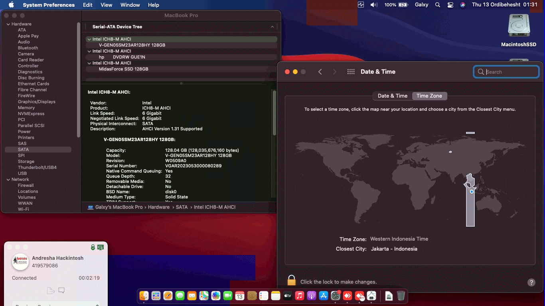Click the Hardware item in the path bar
The height and width of the screenshot is (306, 545).
[x=159, y=207]
